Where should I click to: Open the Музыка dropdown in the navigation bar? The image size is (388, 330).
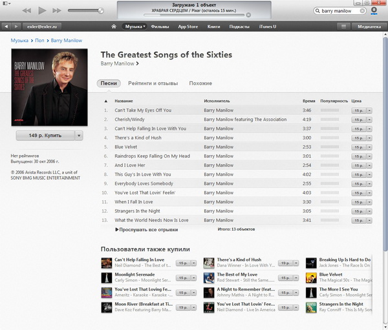(x=135, y=26)
